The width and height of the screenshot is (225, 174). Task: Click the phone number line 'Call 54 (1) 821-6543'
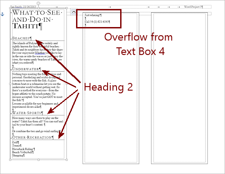[x=97, y=22]
